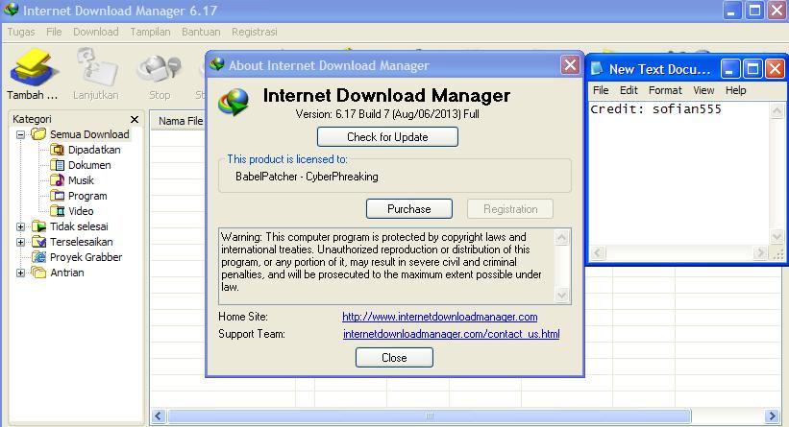The image size is (789, 427).
Task: Click warning text box scroll down arrow
Action: [x=562, y=296]
